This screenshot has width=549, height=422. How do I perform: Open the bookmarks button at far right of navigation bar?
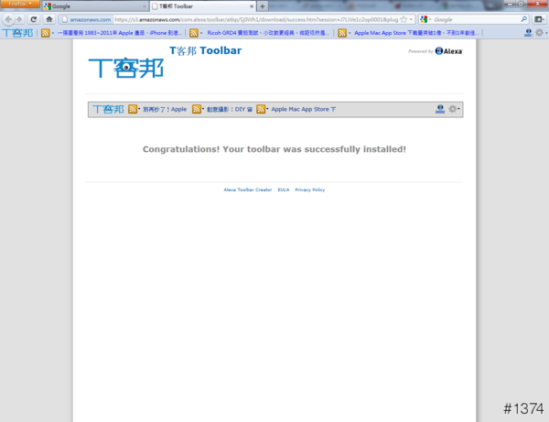pos(539,19)
